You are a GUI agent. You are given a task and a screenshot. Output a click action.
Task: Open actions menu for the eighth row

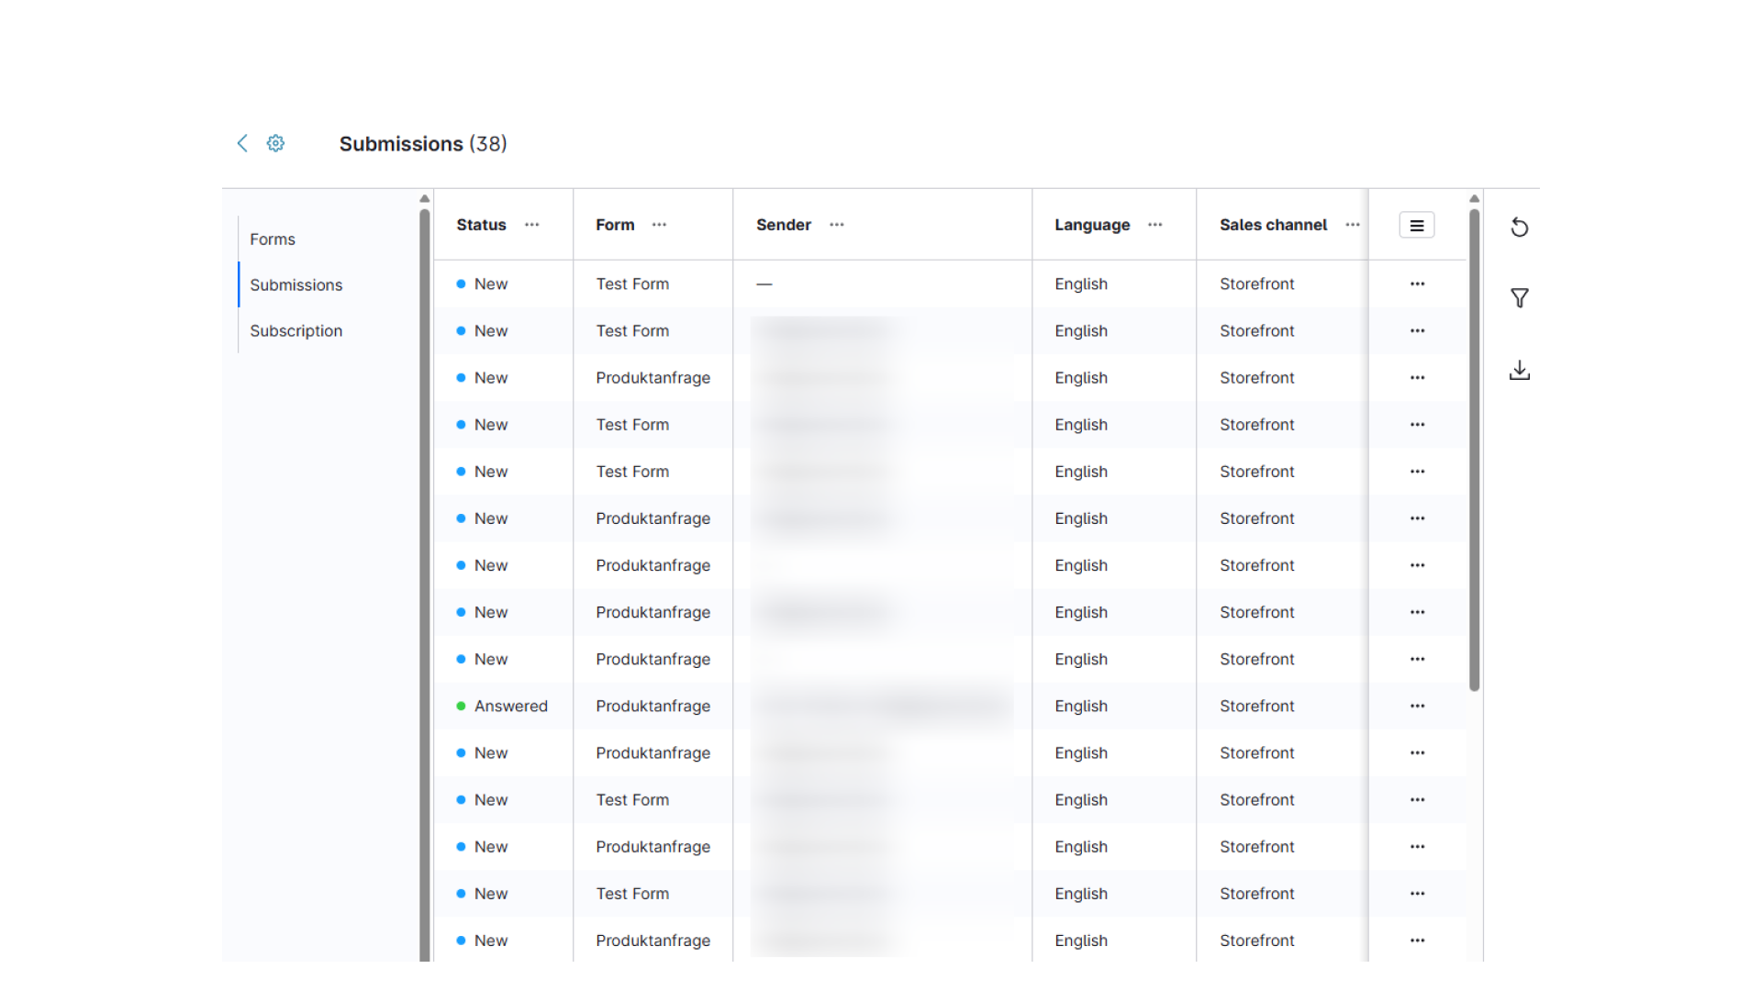click(x=1418, y=612)
